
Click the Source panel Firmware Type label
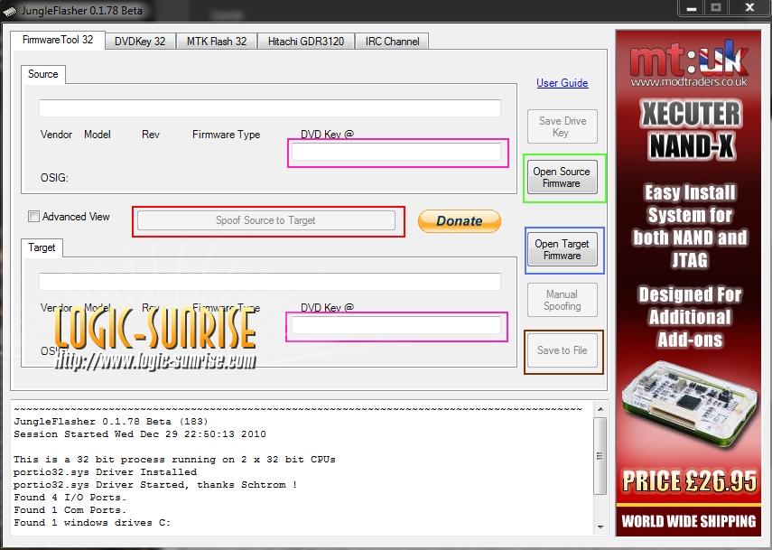click(226, 135)
